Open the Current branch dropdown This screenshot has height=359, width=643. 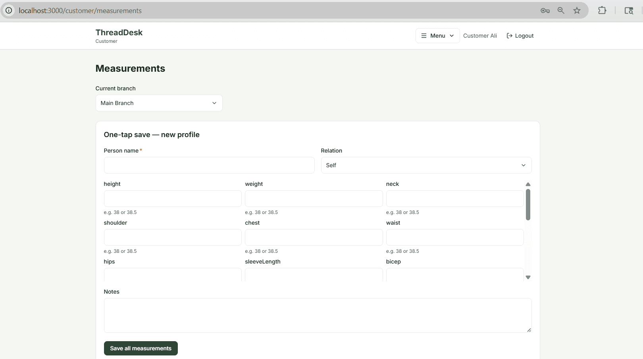coord(159,103)
